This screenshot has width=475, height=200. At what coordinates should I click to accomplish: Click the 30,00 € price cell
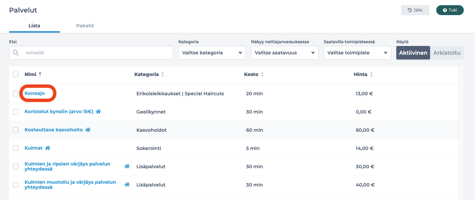click(x=365, y=167)
